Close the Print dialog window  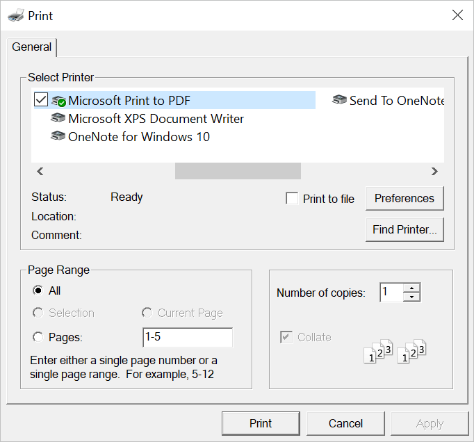(457, 15)
